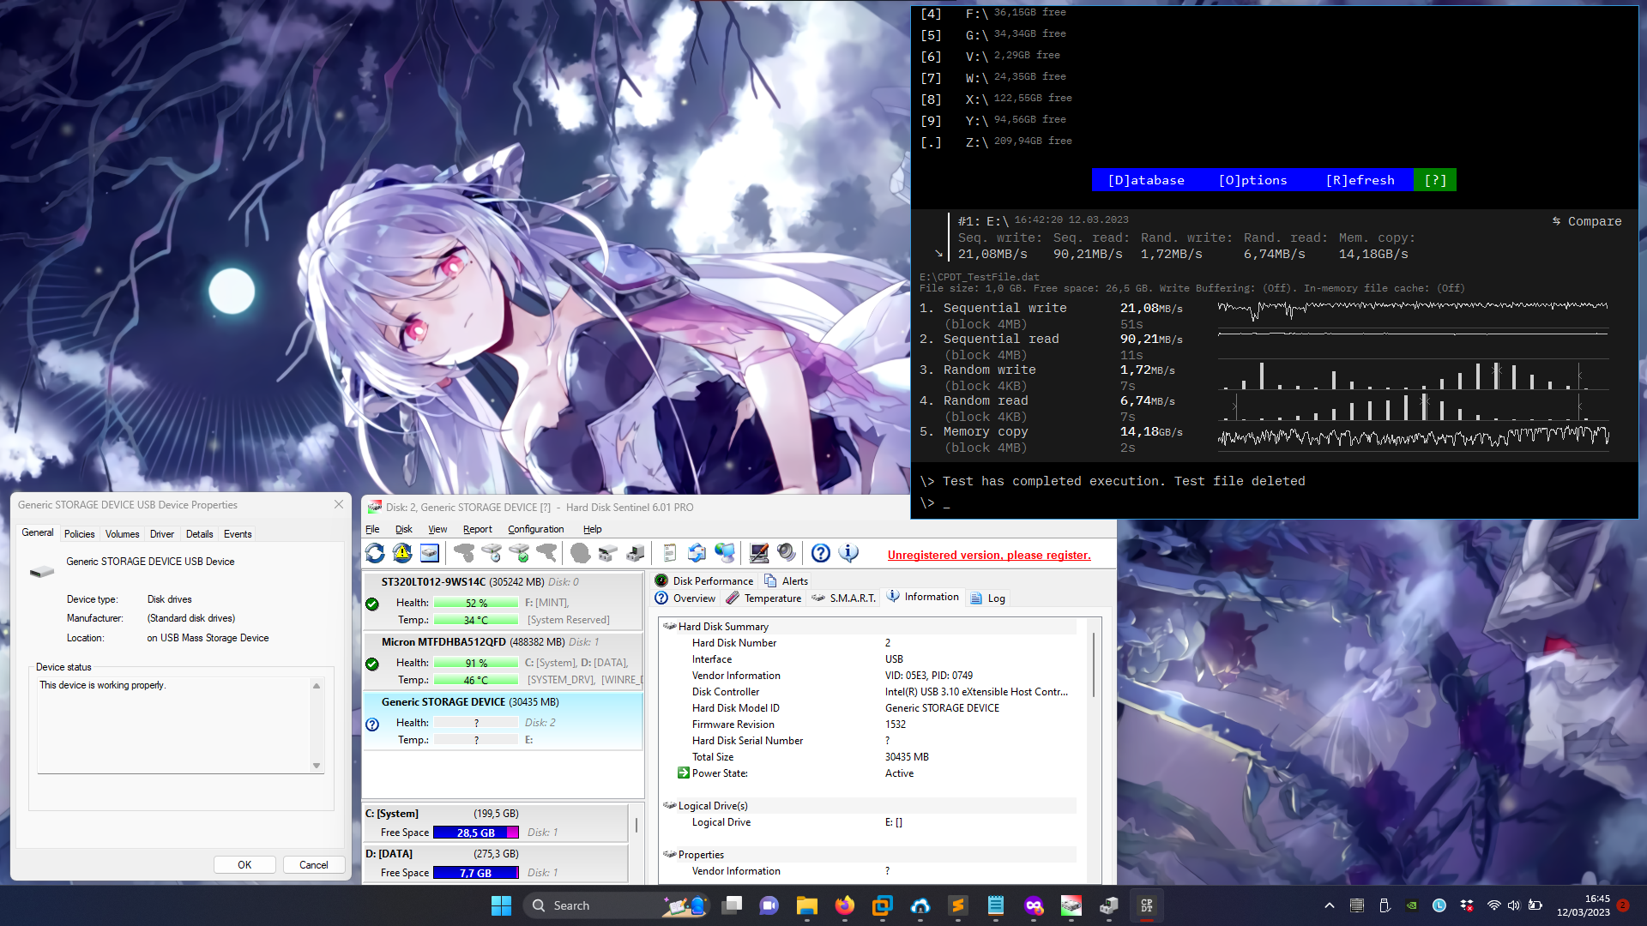Click unknown status question icon of Generic STORAGE DEVICE
Image resolution: width=1647 pixels, height=926 pixels.
point(372,725)
